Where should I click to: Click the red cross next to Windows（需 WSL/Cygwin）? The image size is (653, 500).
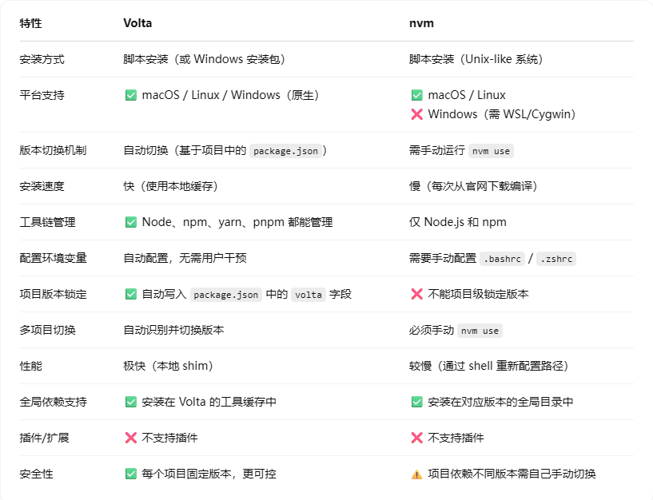point(416,114)
